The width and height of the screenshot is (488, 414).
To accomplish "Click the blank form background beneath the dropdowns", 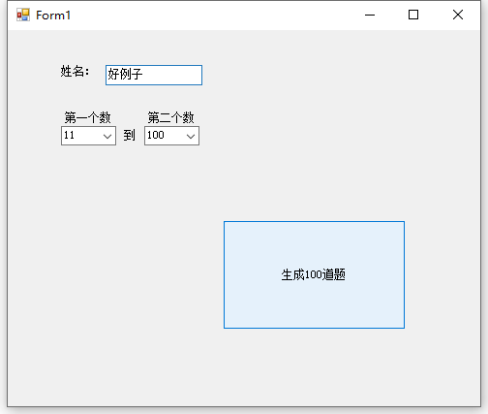I will coord(113,226).
